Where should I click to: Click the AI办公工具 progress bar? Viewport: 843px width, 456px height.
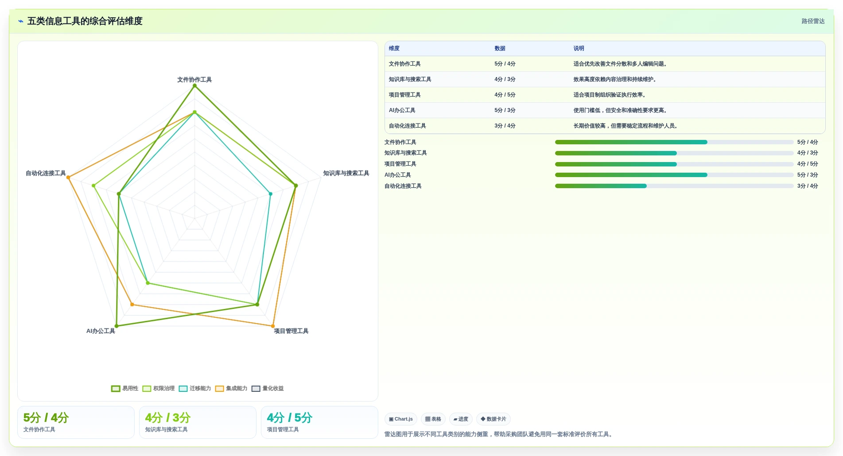click(674, 175)
